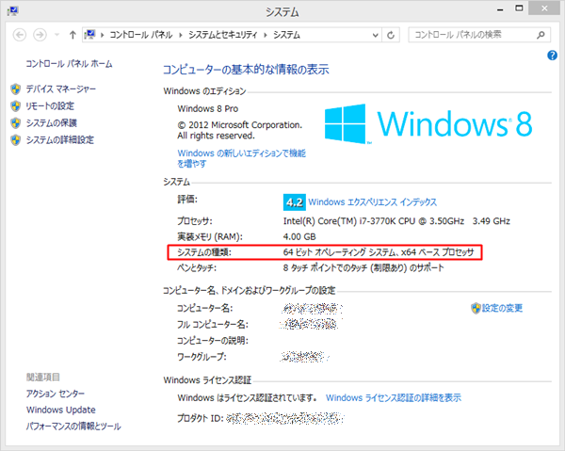Click shield icon beside リモートの設定
Screen dimensions: 565x451
(x=15, y=105)
